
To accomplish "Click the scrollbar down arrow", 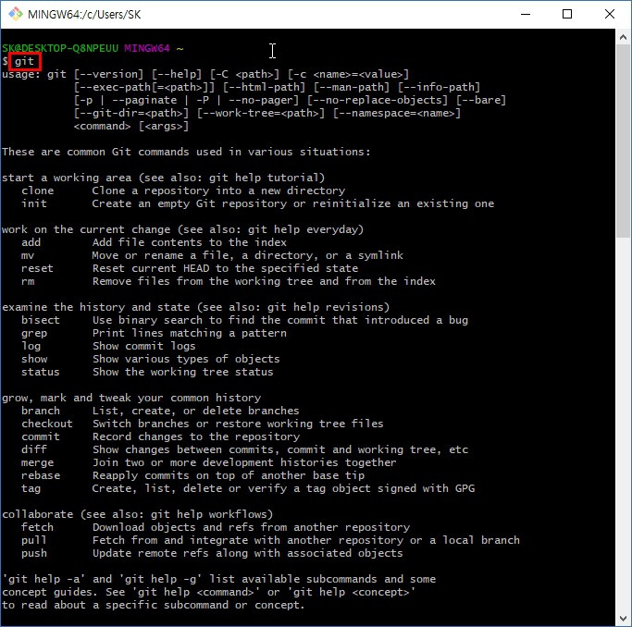I will 623,618.
